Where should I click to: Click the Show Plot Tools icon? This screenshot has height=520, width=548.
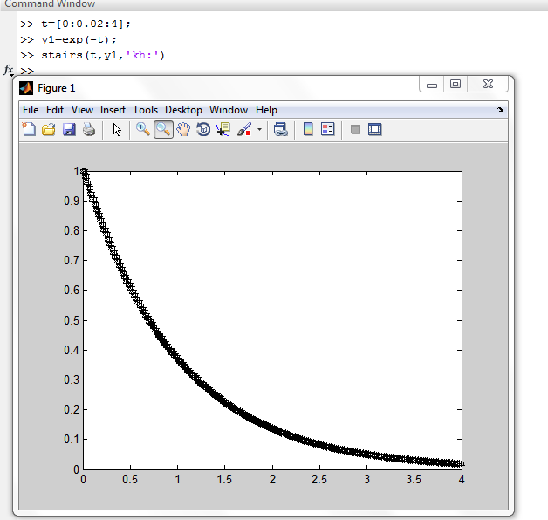point(375,129)
